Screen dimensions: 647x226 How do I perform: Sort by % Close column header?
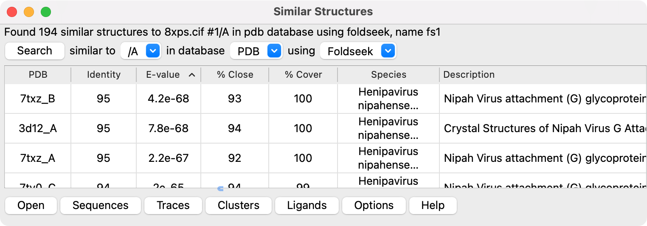(235, 75)
